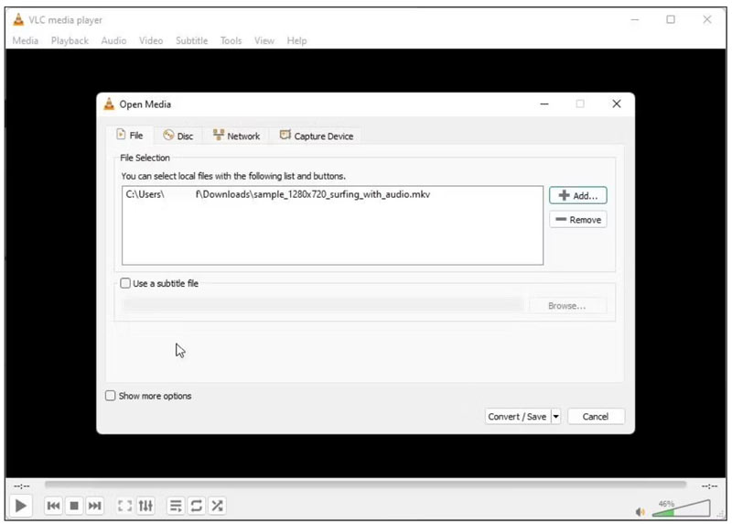Maximize the VLC media player window
Image resolution: width=732 pixels, height=524 pixels.
coord(671,19)
